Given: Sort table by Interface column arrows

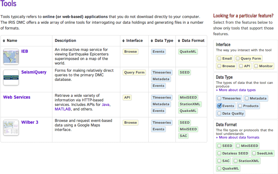Looking at the screenshot, I should pyautogui.click(x=123, y=41).
